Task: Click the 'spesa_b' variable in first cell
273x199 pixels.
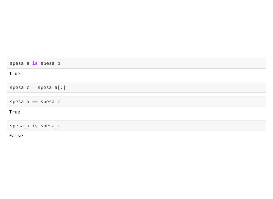Action: 50,63
